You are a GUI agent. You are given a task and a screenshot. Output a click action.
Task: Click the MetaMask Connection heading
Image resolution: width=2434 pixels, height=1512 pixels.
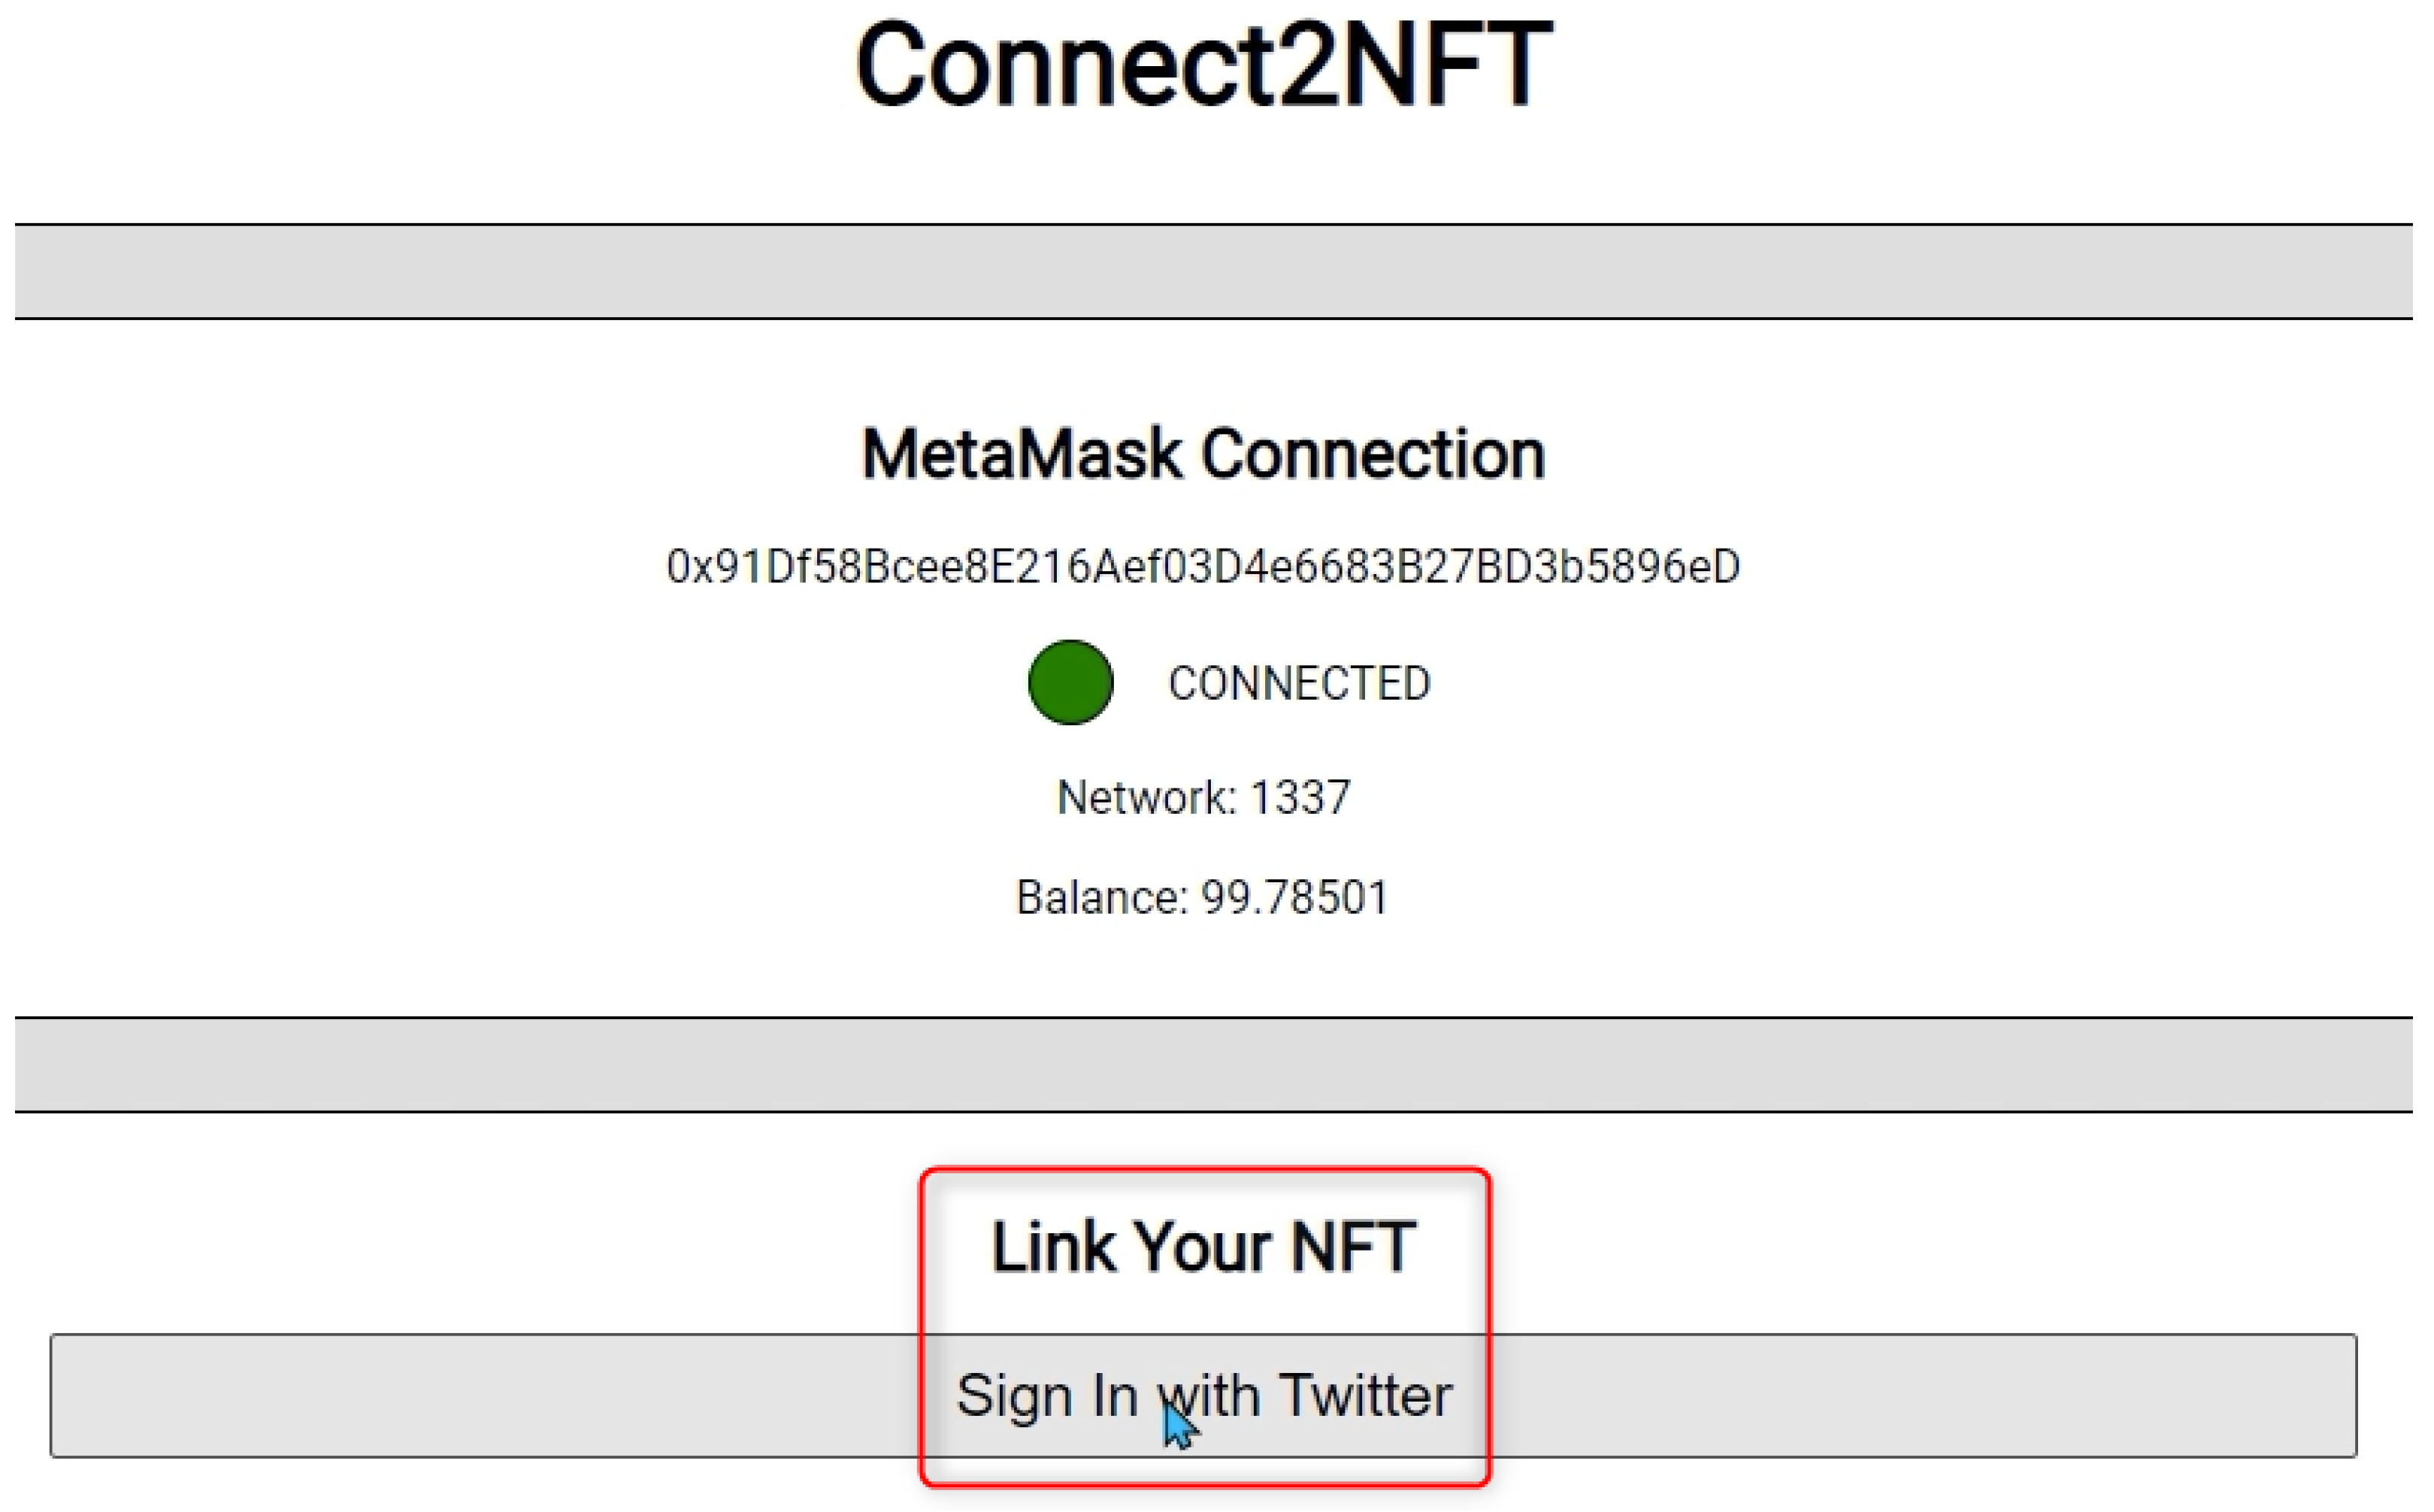(x=1203, y=454)
